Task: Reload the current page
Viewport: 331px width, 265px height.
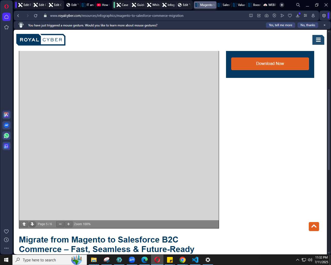Action: pos(36,16)
